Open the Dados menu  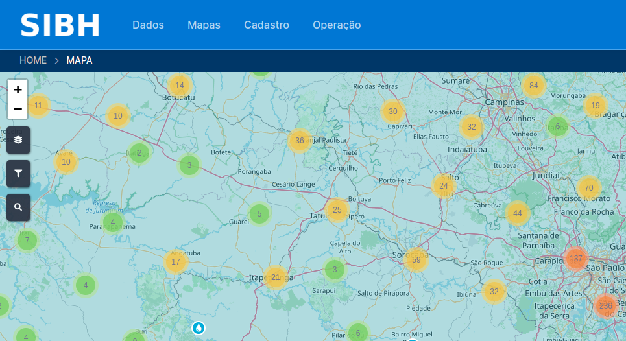[x=148, y=25]
